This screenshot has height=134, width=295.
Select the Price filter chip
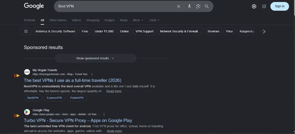(229, 31)
